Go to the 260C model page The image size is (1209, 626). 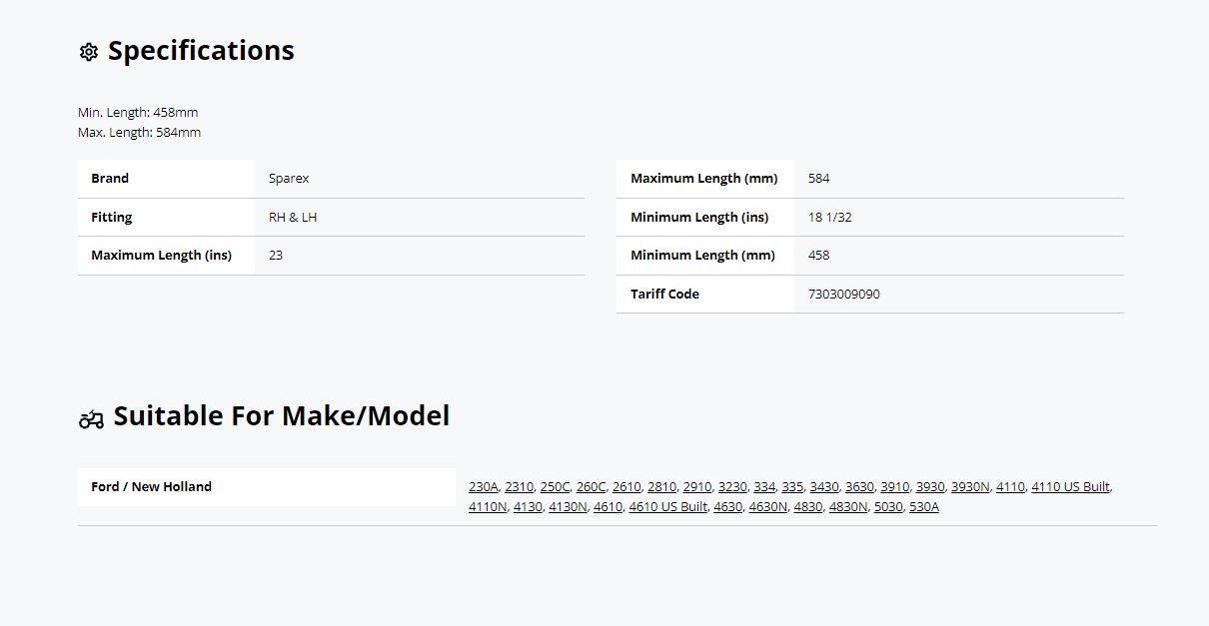coord(591,486)
